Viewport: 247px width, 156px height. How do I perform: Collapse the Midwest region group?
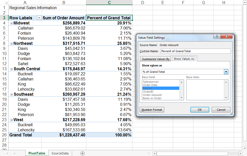(11, 23)
